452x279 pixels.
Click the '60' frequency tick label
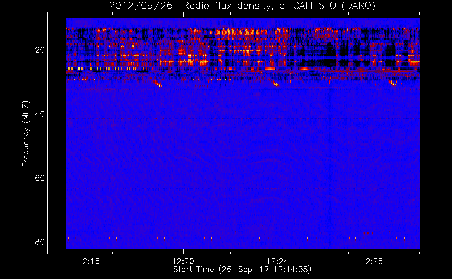click(x=40, y=178)
